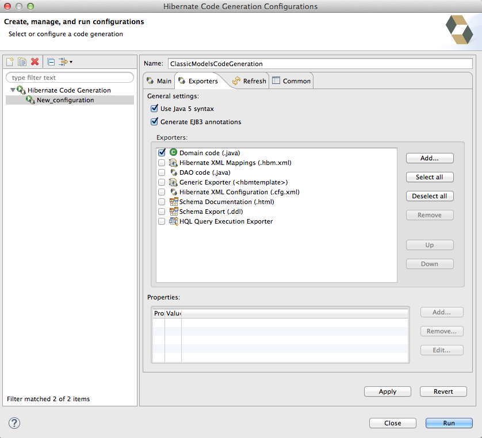Switch to the Main tab

tap(159, 81)
